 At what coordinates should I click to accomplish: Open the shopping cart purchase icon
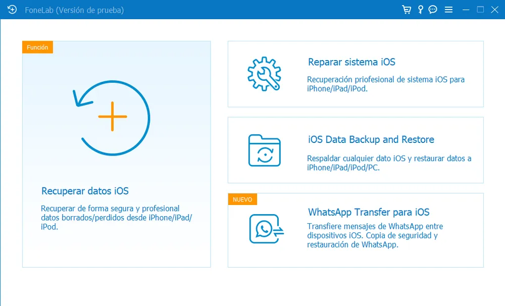click(407, 10)
